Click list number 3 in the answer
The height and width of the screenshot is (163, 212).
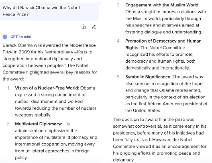click(118, 5)
